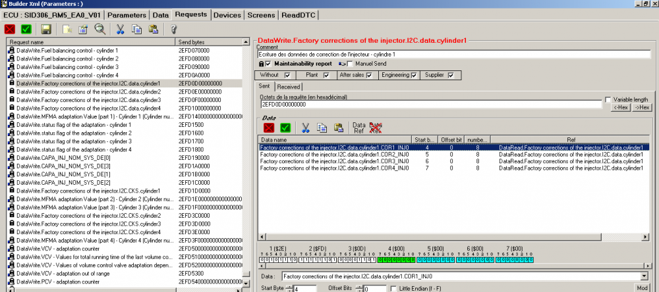Switch to the Data tab
The height and width of the screenshot is (292, 659).
point(161,15)
